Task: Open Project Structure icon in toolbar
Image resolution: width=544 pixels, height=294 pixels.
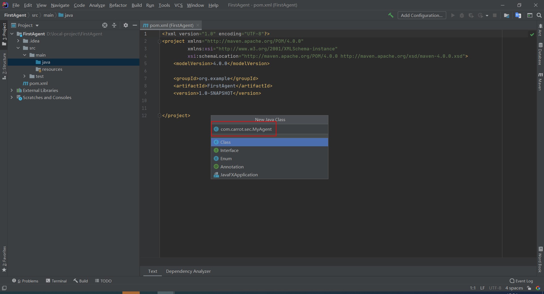Action: coord(507,15)
